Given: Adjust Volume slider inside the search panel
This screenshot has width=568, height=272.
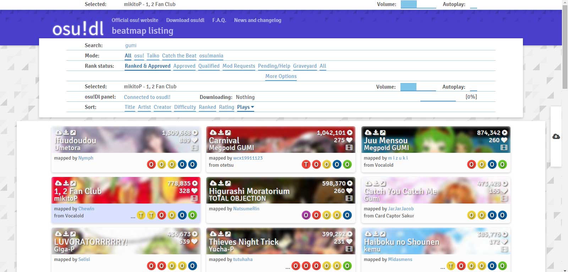Looking at the screenshot, I should pos(418,87).
